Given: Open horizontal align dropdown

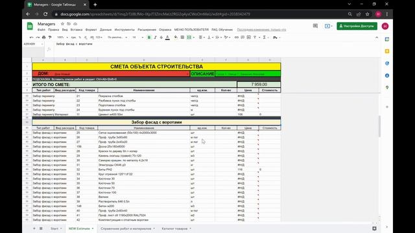Looking at the screenshot, I should 202,38.
